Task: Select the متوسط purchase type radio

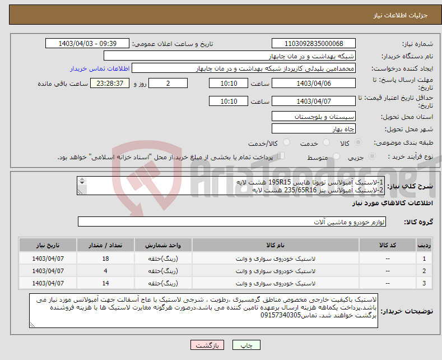Action: (x=336, y=156)
